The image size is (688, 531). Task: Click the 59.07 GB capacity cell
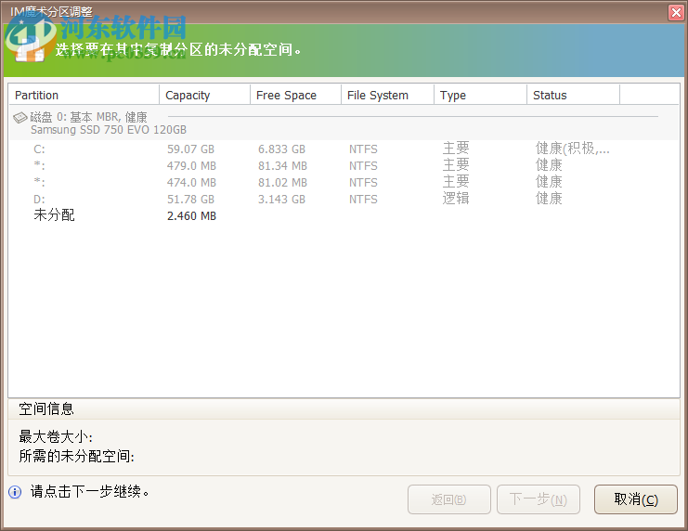point(190,149)
